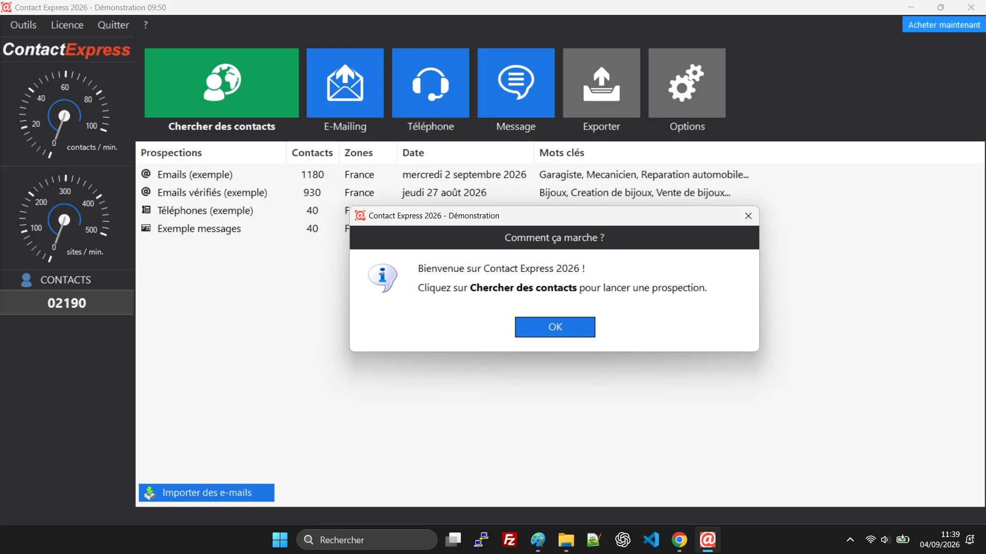This screenshot has width=986, height=554.
Task: Click the Windows taskbar Rechercher search box
Action: tap(367, 540)
